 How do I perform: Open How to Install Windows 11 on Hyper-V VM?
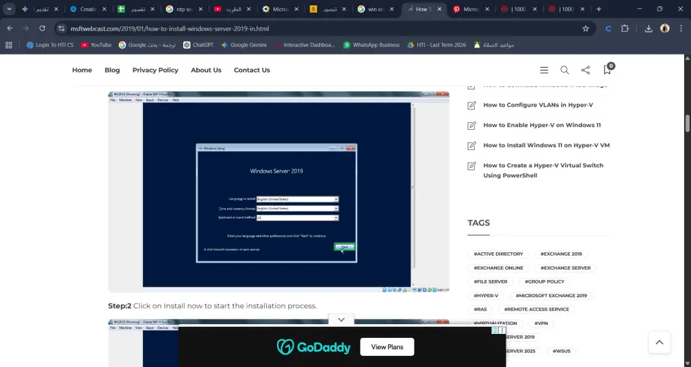click(547, 145)
